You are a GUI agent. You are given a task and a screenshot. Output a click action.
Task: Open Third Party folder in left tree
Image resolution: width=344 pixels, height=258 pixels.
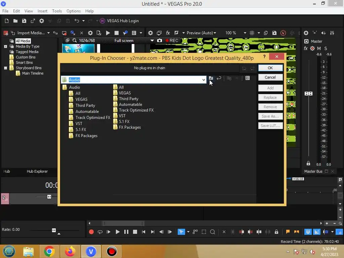[85, 105]
